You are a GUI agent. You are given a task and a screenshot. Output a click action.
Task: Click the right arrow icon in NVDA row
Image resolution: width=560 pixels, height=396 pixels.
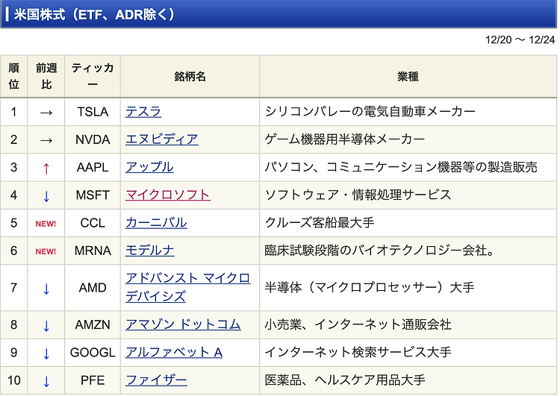pyautogui.click(x=46, y=140)
